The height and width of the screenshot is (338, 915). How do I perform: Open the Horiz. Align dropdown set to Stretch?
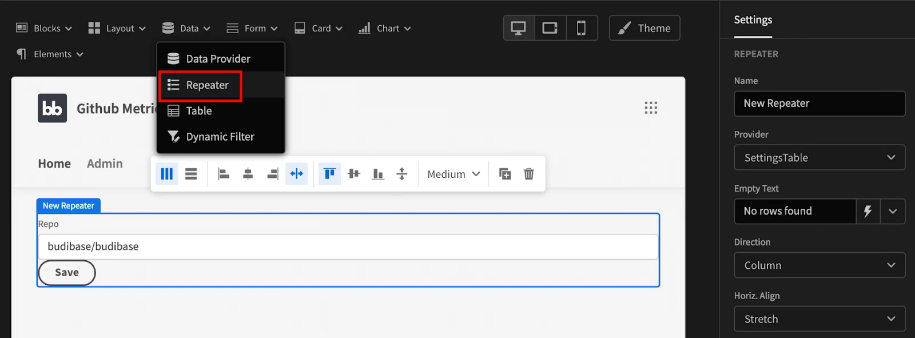click(x=819, y=319)
